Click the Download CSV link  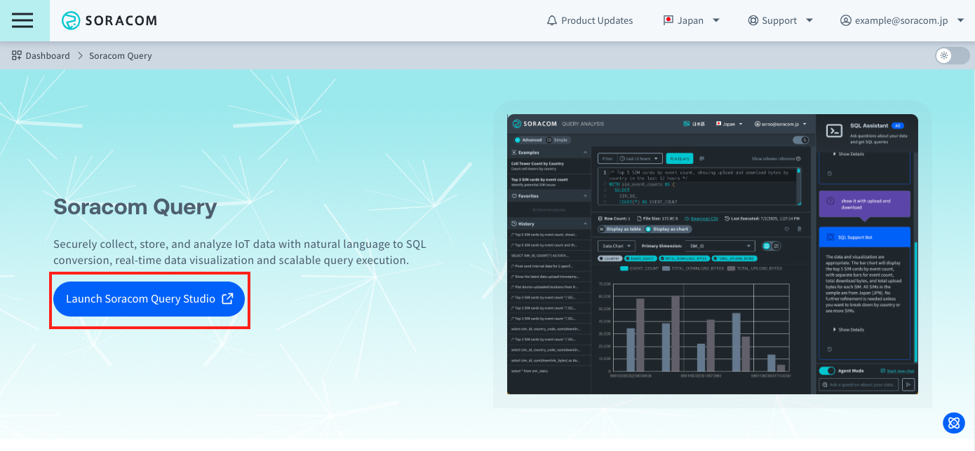[x=704, y=218]
